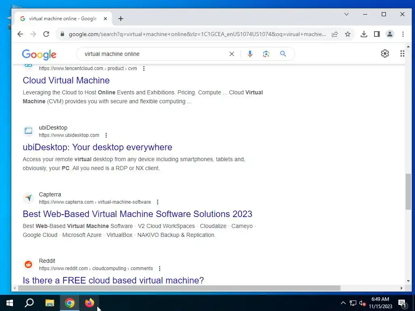Submit search with magnifier icon
The width and height of the screenshot is (415, 311).
point(283,54)
